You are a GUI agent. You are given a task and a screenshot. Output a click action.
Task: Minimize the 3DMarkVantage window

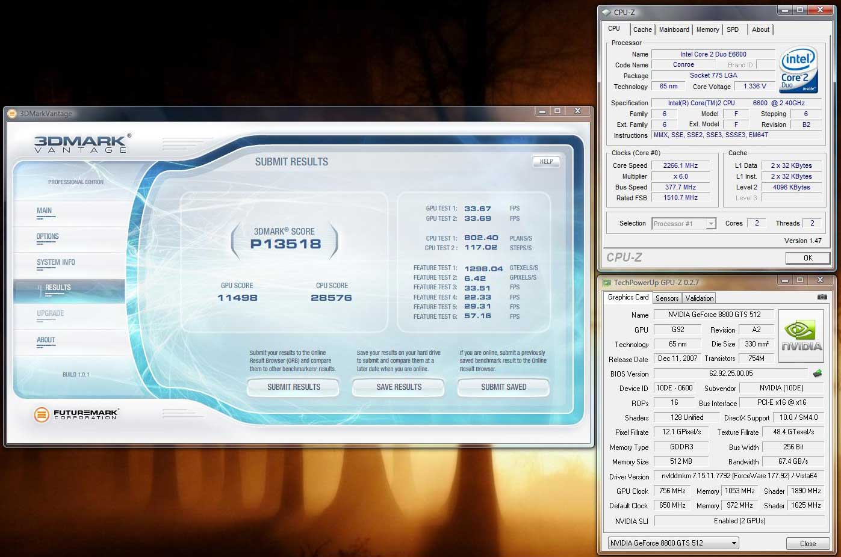point(542,111)
